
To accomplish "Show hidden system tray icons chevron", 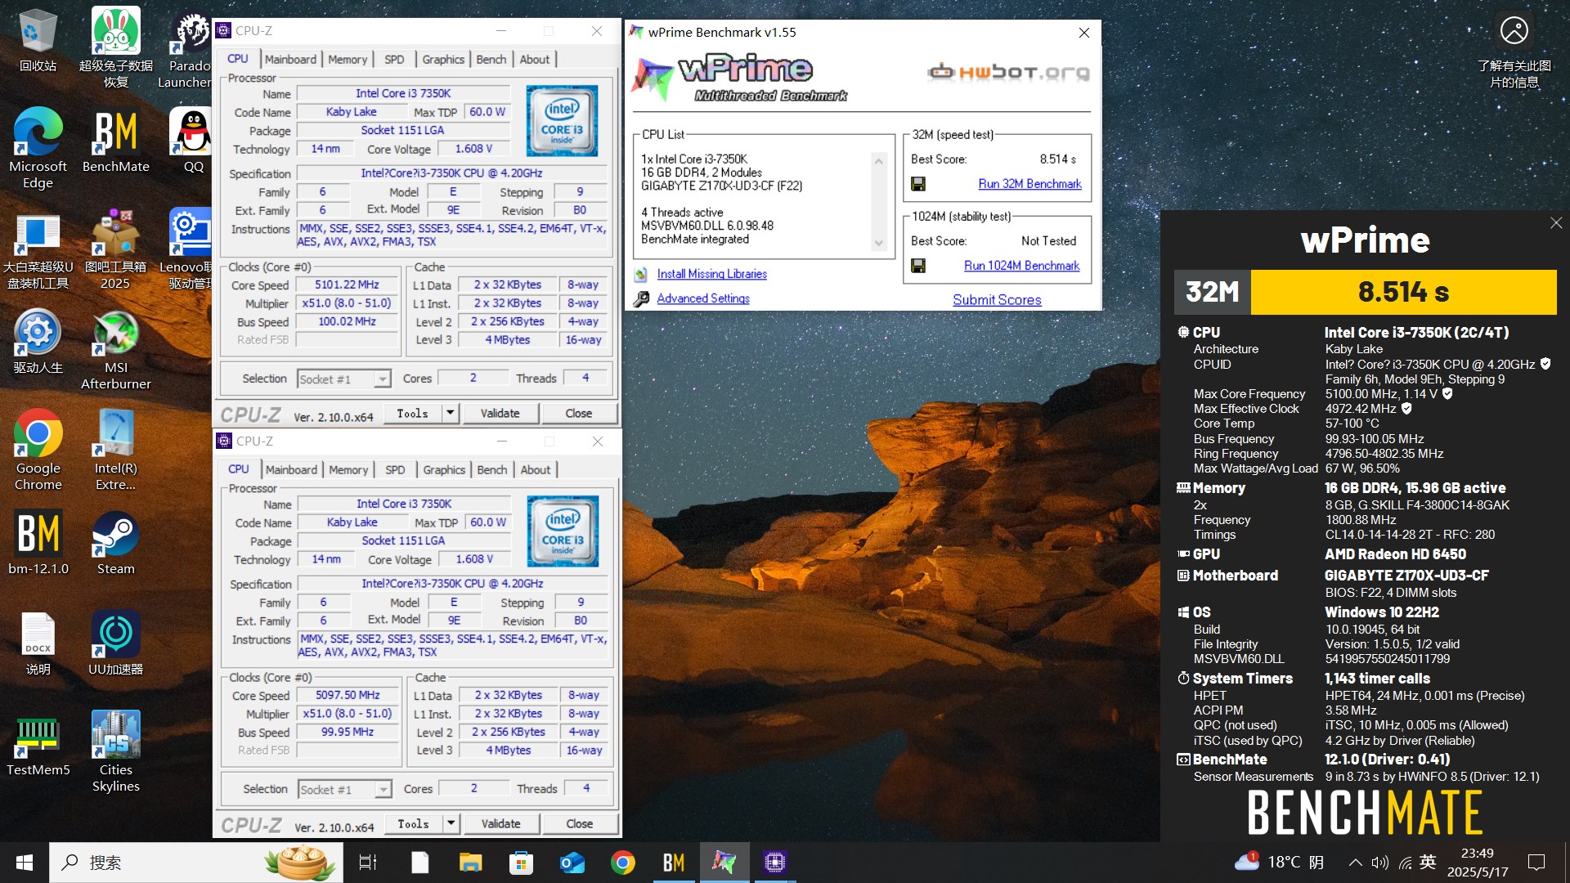I will (1355, 863).
